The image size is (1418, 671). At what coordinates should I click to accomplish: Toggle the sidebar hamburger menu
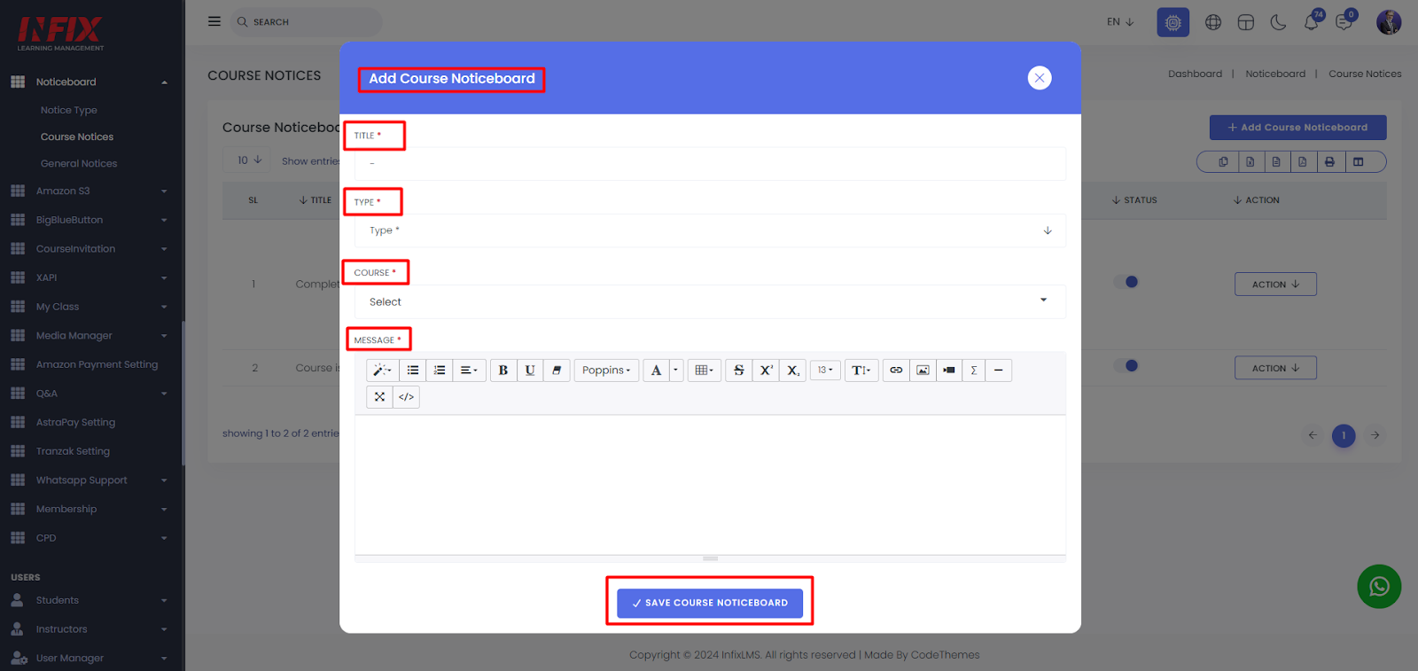(214, 21)
